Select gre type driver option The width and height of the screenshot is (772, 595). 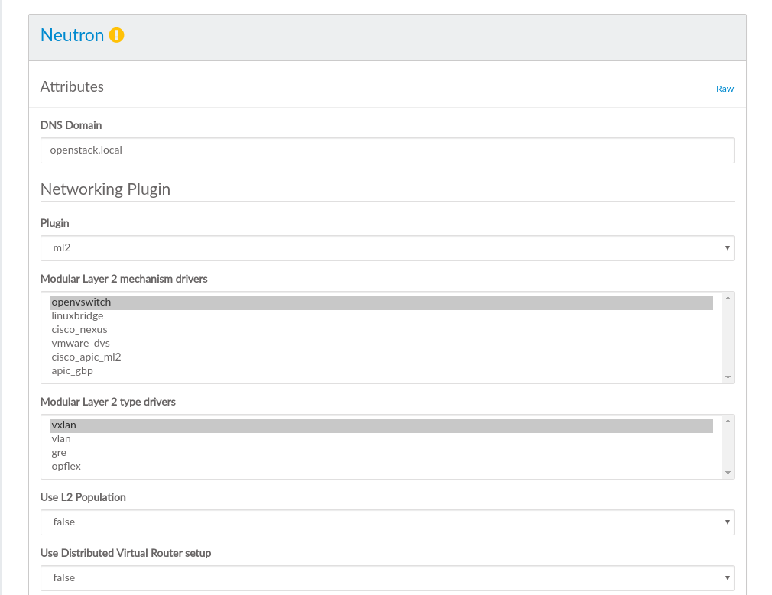pyautogui.click(x=59, y=453)
